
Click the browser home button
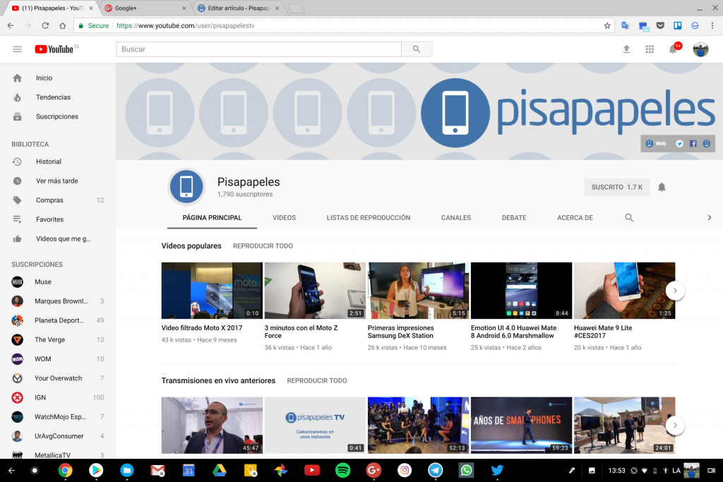point(63,26)
